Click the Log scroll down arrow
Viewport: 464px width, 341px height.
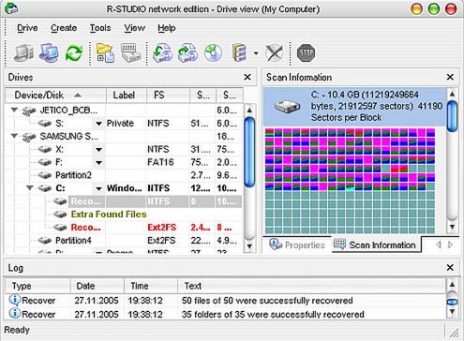click(x=452, y=311)
